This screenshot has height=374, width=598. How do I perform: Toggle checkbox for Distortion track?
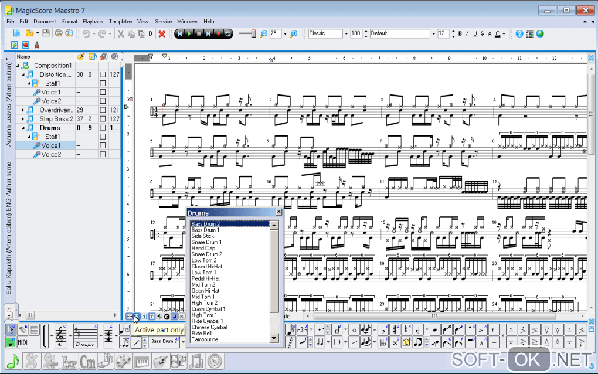pos(103,74)
